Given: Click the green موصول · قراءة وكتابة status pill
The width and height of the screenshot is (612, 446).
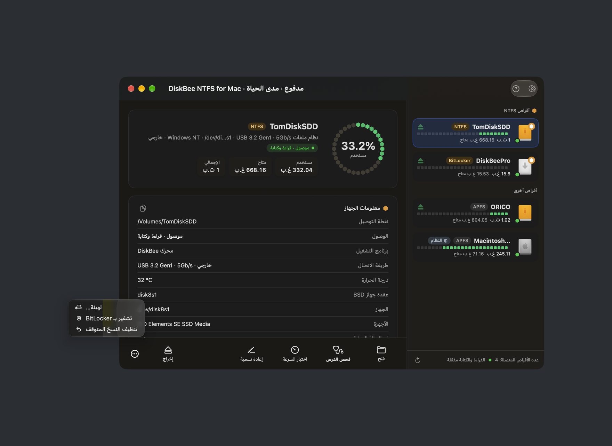Looking at the screenshot, I should tap(292, 148).
